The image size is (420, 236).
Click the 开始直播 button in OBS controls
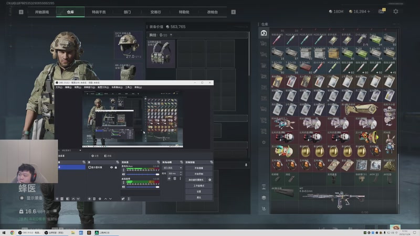(x=199, y=168)
